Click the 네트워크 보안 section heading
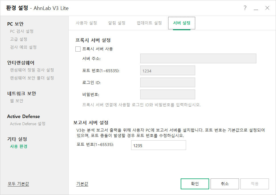 pos(22,93)
